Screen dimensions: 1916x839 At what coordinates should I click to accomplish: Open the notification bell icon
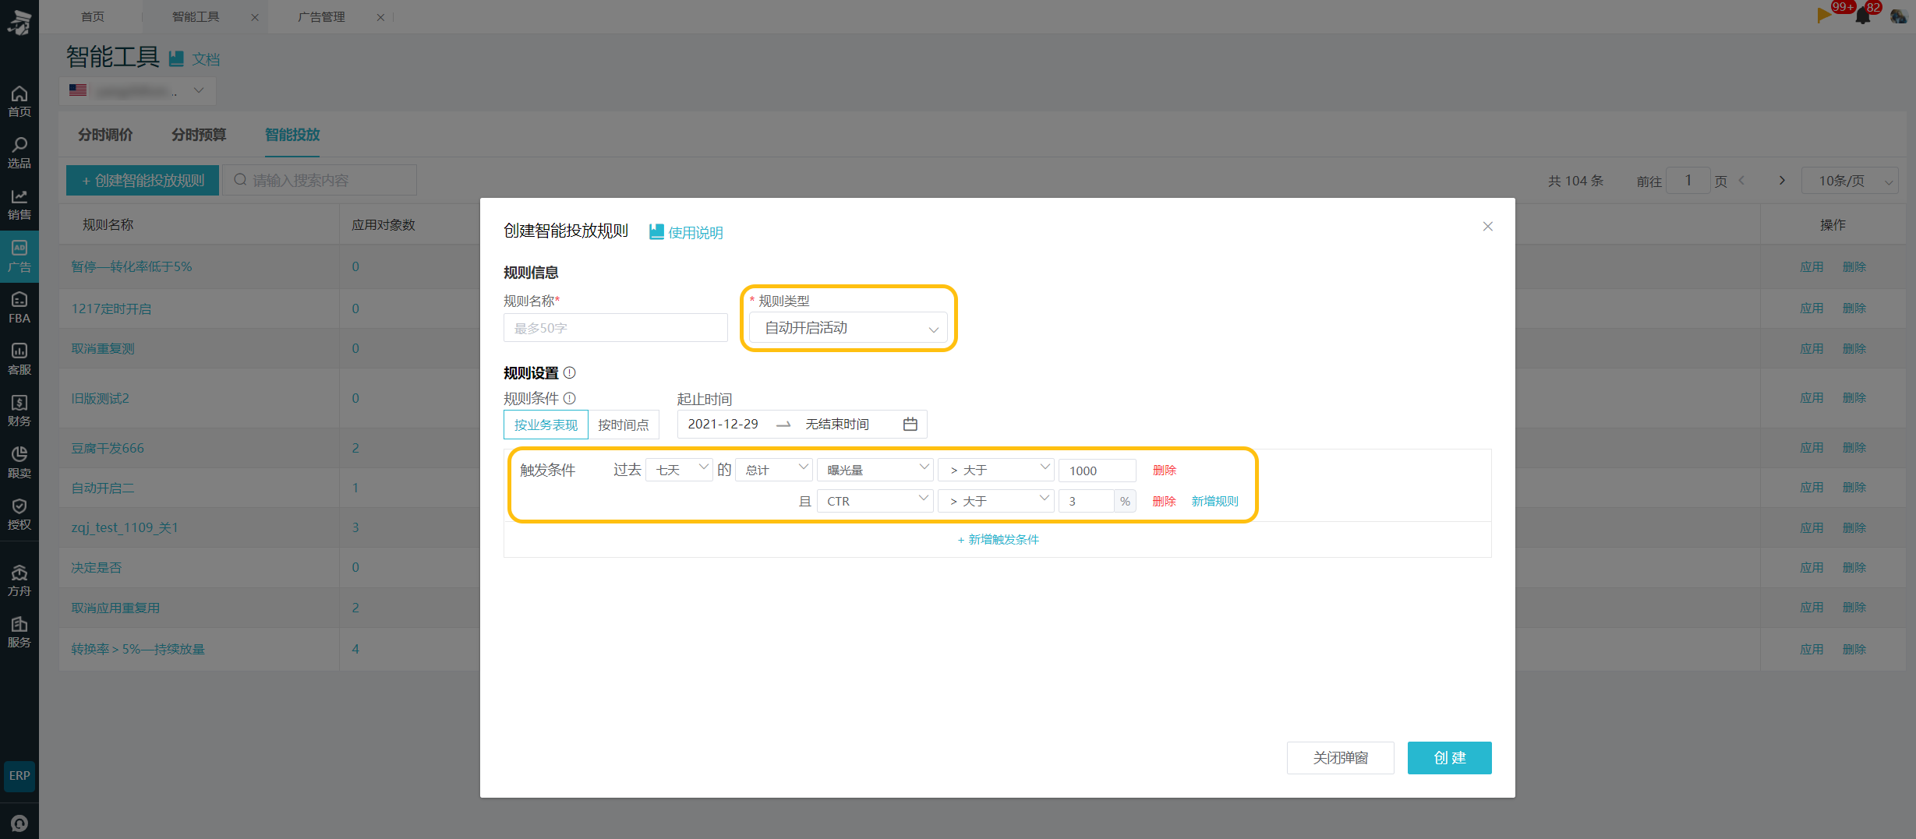(x=1863, y=16)
